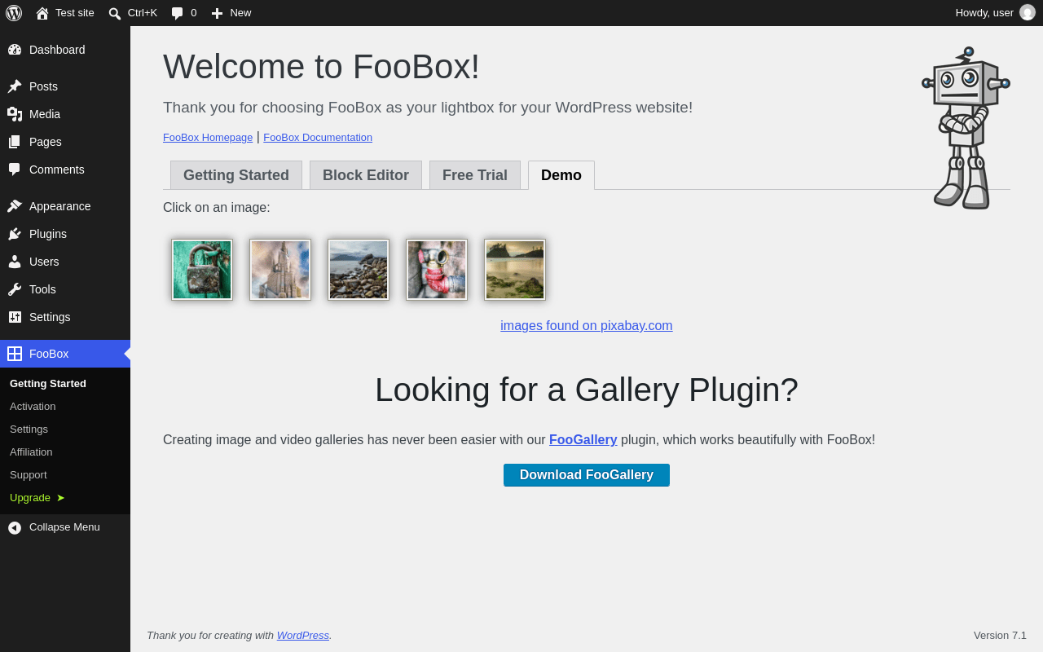Click the Collapse Menu arrow icon
1043x652 pixels.
[x=15, y=527]
